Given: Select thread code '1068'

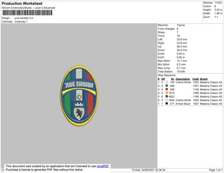Looking at the screenshot, I should tap(196, 93).
